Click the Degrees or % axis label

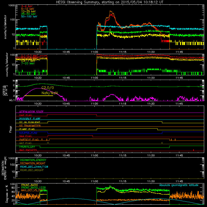(x=7, y=194)
